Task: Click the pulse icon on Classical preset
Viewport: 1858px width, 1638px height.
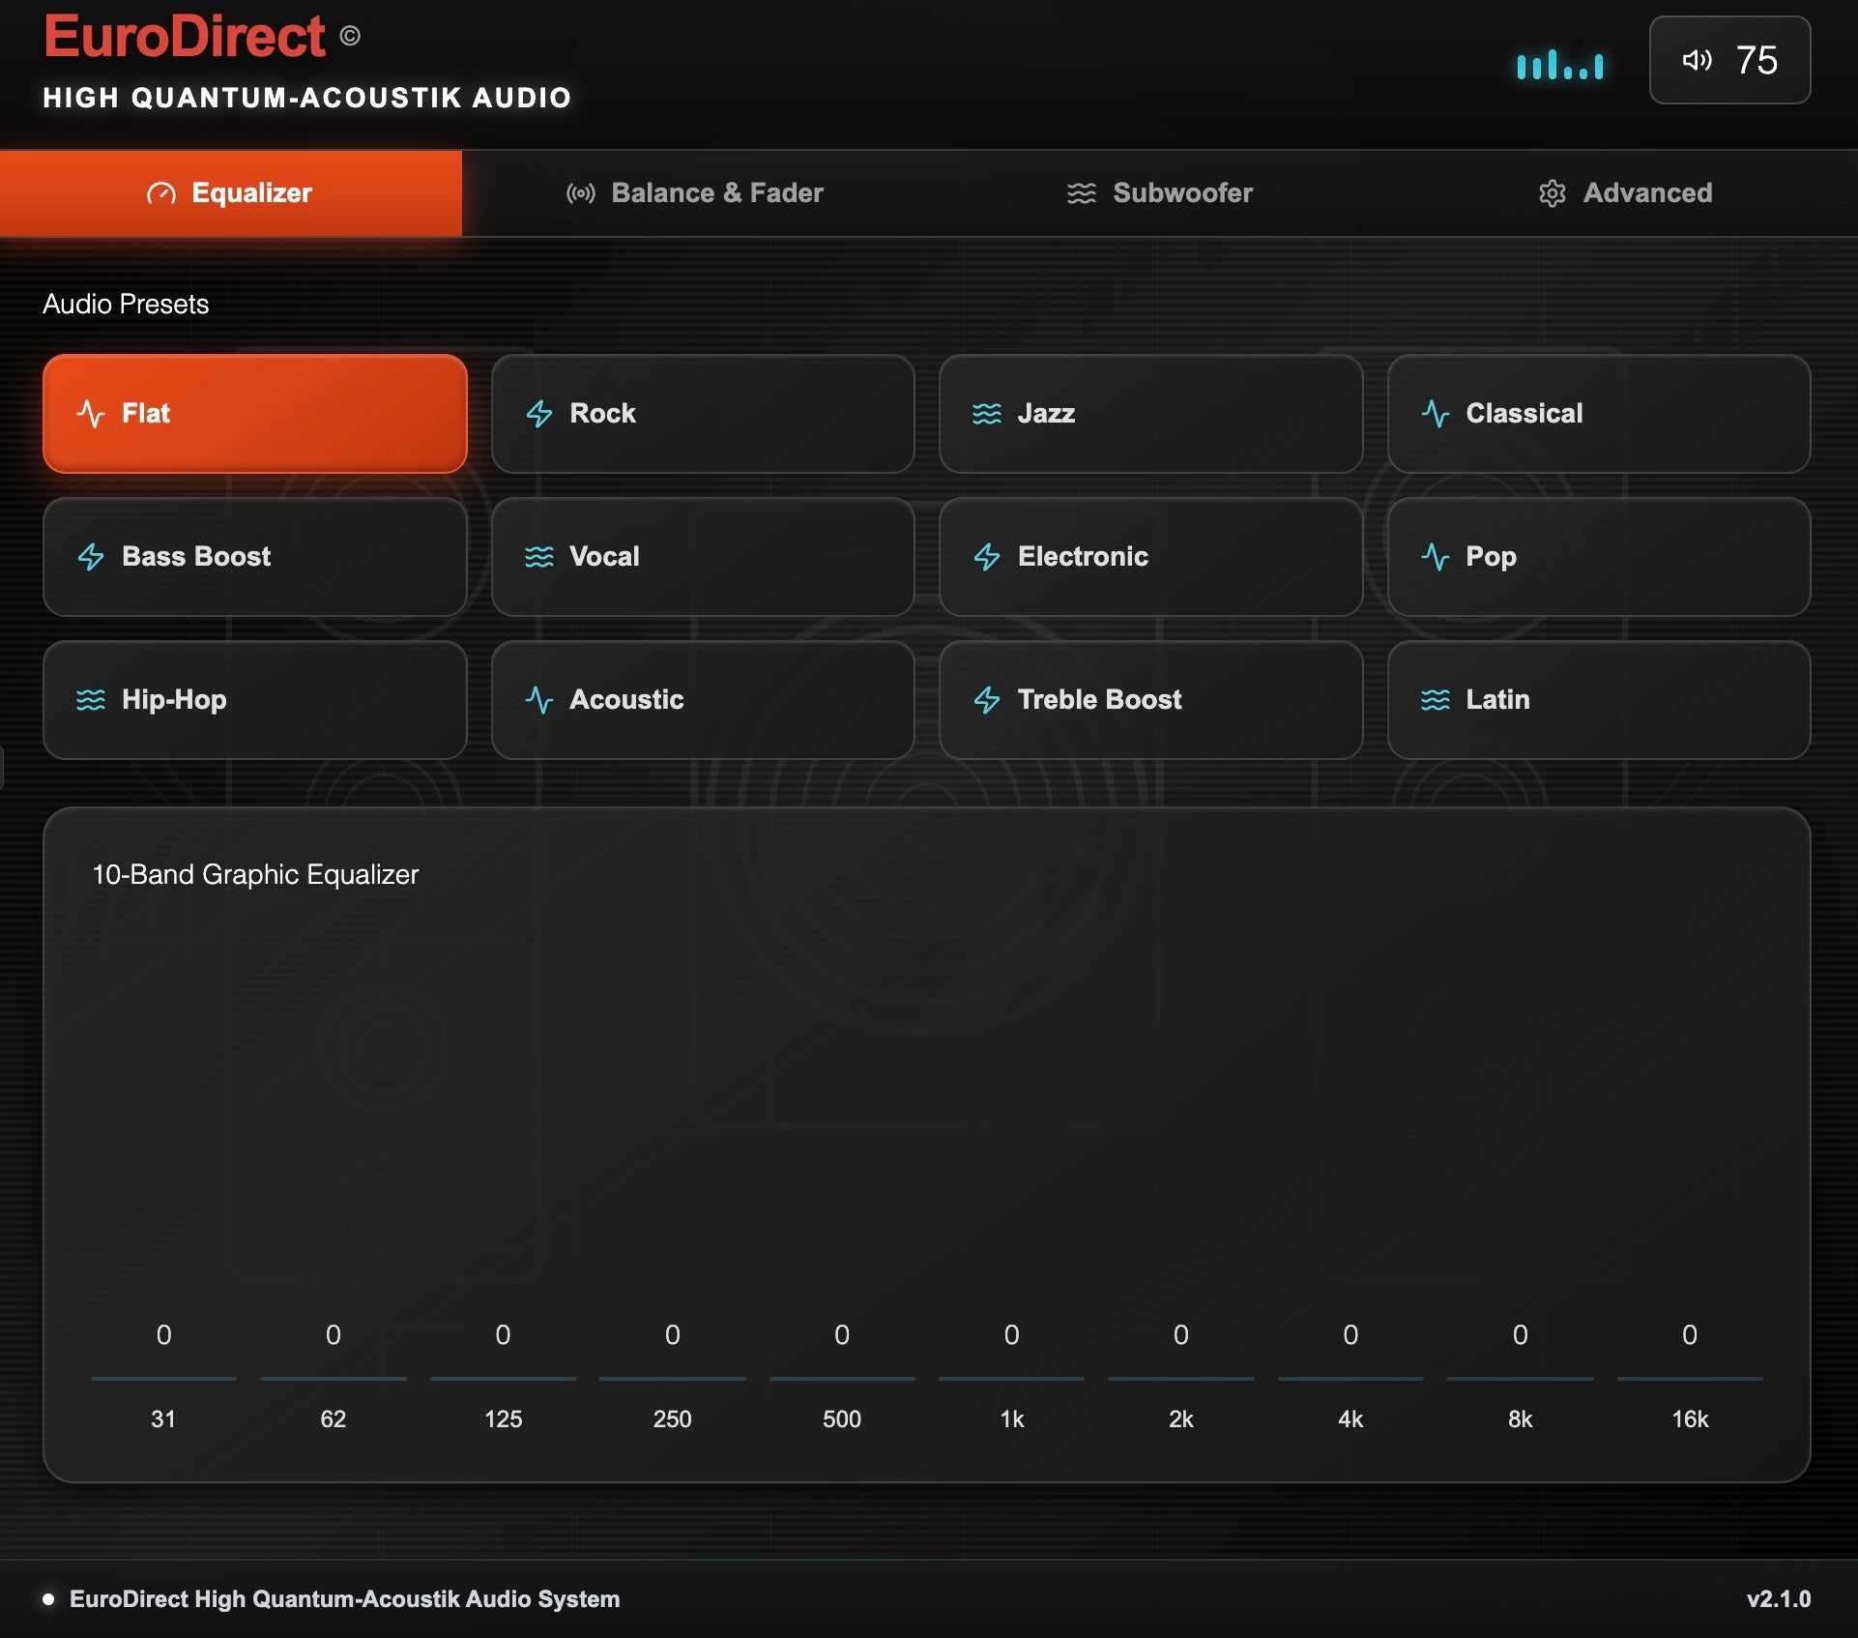Action: (x=1435, y=414)
